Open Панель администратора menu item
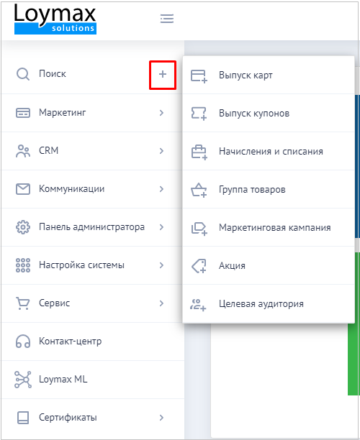The image size is (360, 440). (x=93, y=227)
